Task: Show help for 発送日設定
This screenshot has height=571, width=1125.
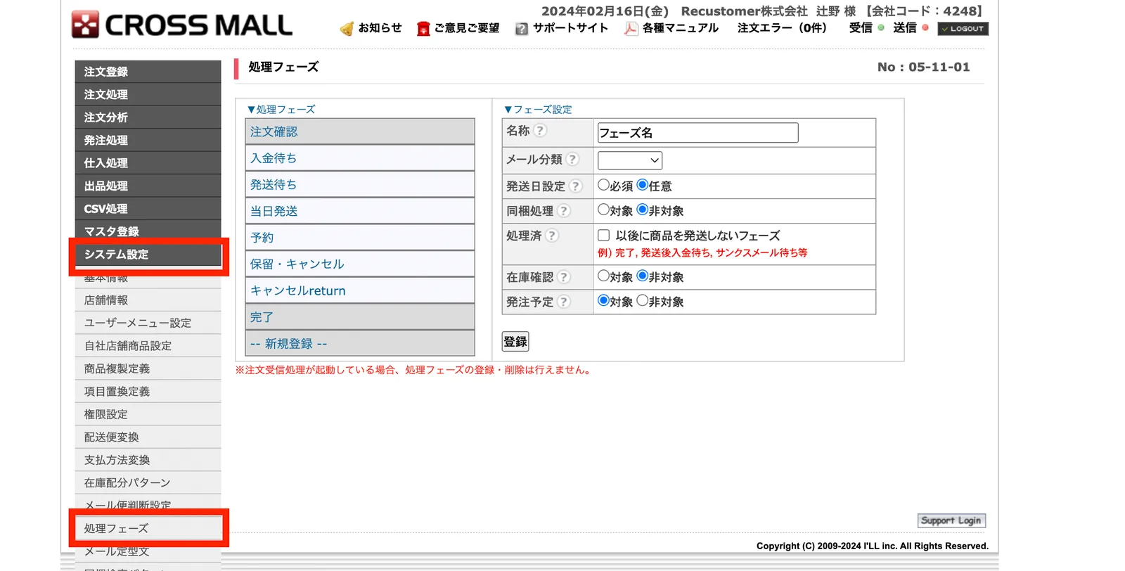Action: 575,186
